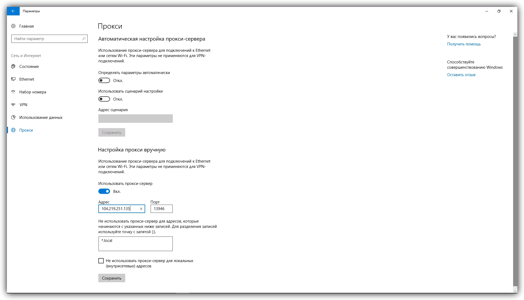Click Оставить отзыв feedback link
524x300 pixels.
pyautogui.click(x=461, y=74)
